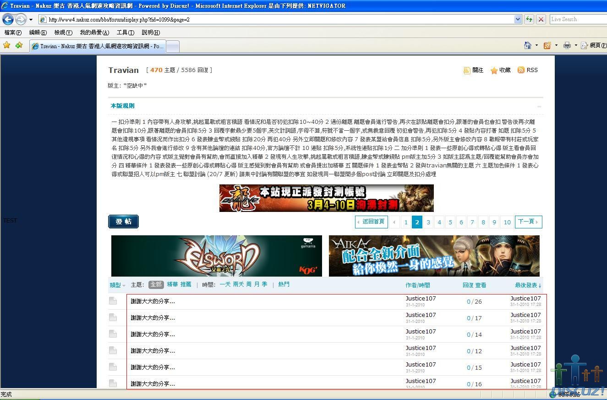
Task: Click the Home page icon
Action: tap(528, 45)
